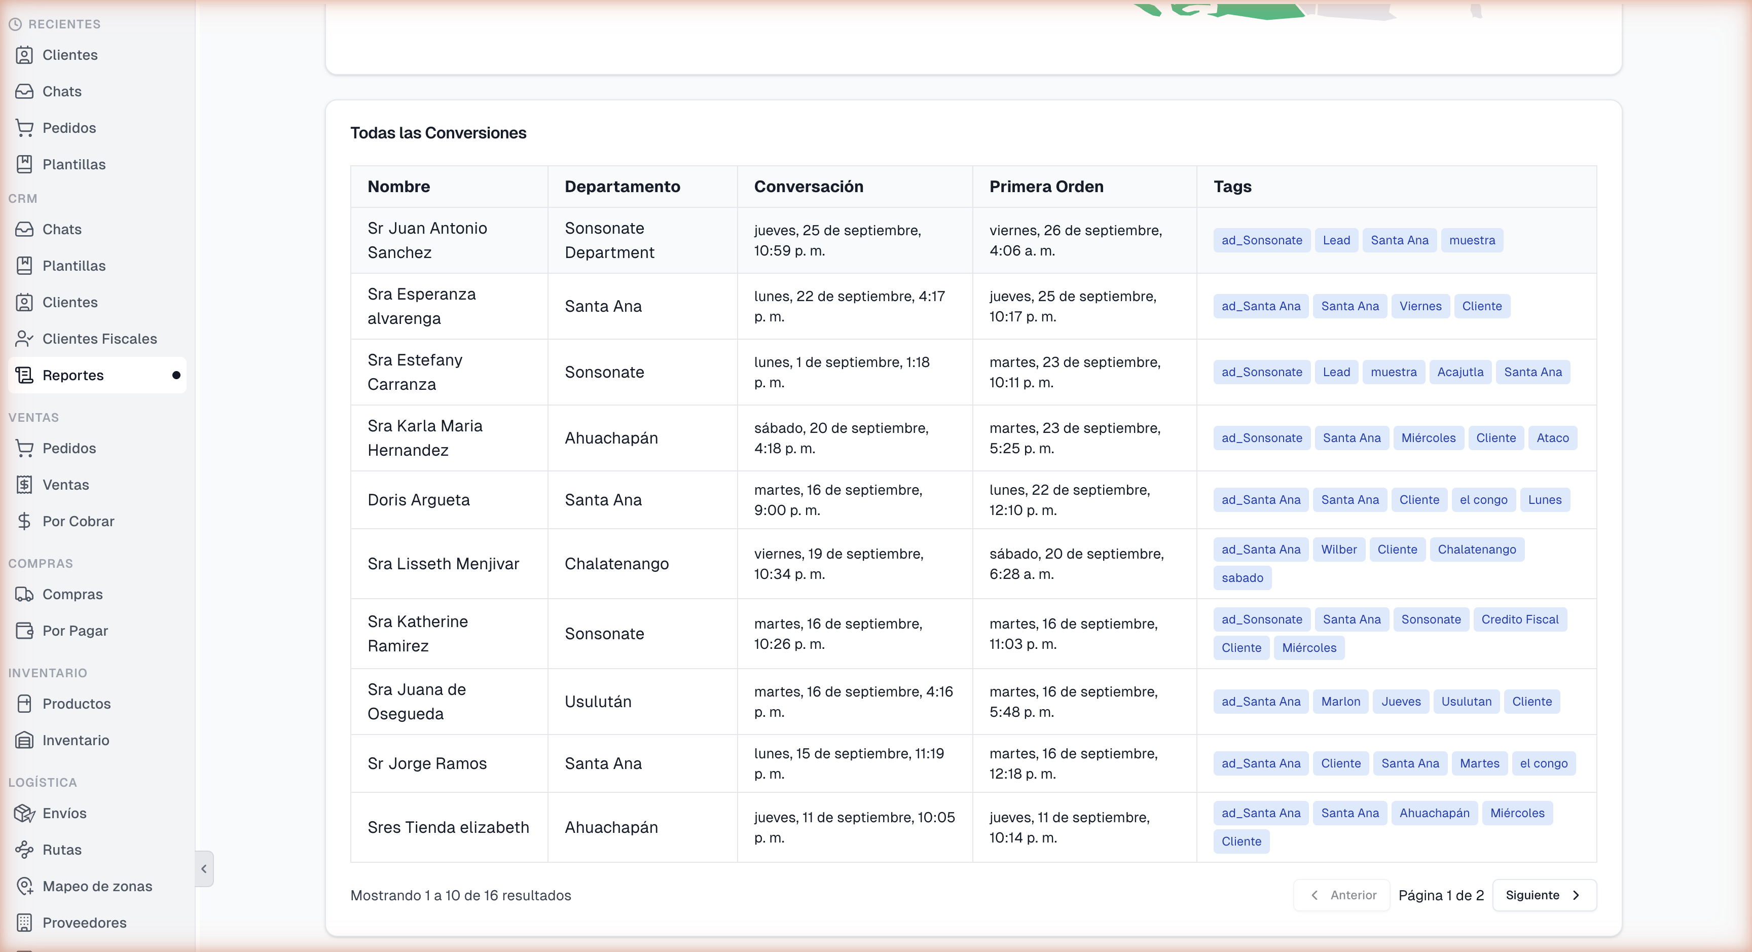Click the Por Pagar wallet icon
Screen dimensions: 1752x952
[x=24, y=631]
